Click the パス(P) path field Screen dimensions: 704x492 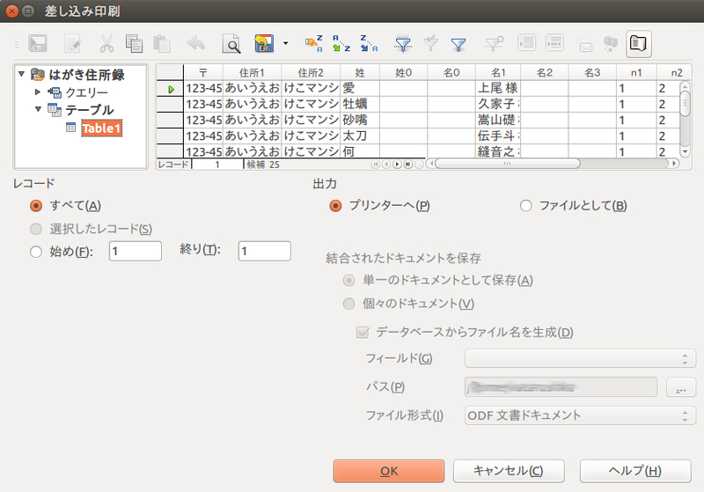[x=561, y=386]
